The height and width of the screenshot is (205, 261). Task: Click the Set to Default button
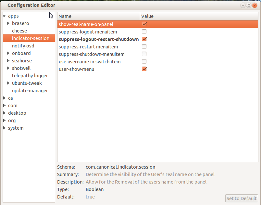242,198
